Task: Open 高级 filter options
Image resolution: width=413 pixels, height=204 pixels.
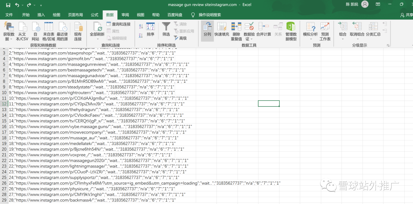Action: (x=180, y=39)
